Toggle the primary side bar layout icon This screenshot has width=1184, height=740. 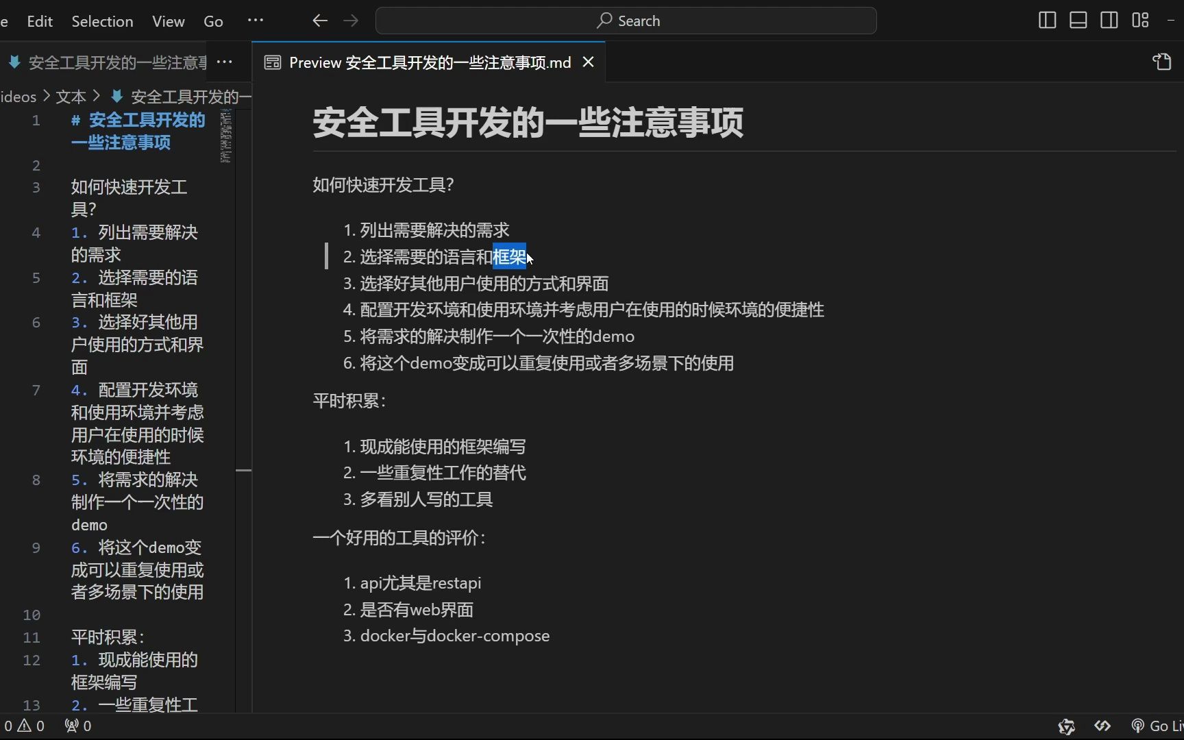click(1047, 21)
